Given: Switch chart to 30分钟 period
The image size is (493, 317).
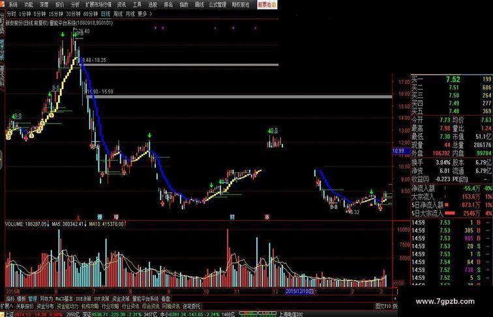Looking at the screenshot, I should coord(73,14).
